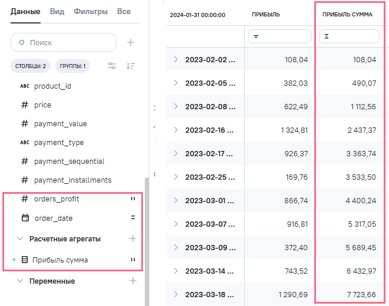Click the calculator icon beside Прибыль сумма

tap(24, 260)
